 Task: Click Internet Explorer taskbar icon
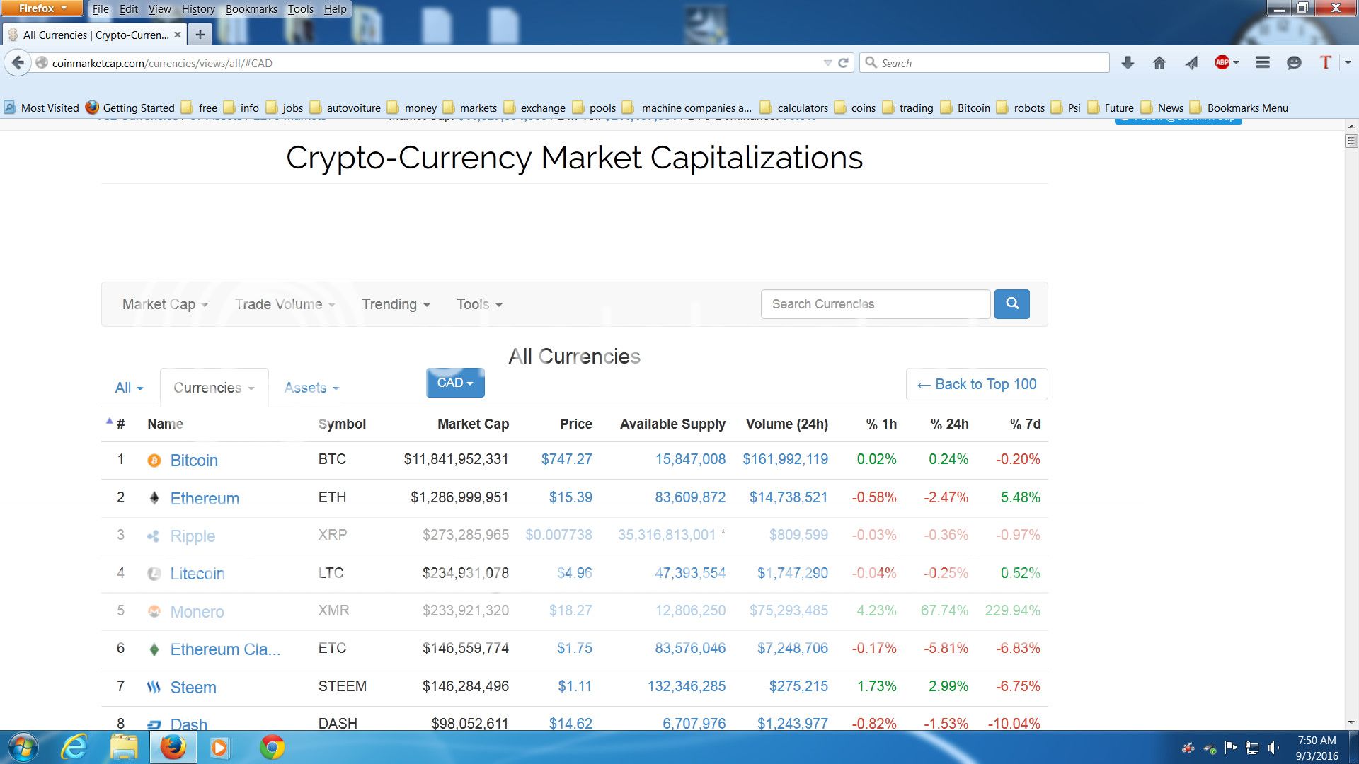(74, 747)
